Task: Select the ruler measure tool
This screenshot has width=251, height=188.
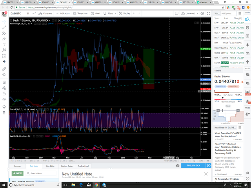Action: pos(4,69)
